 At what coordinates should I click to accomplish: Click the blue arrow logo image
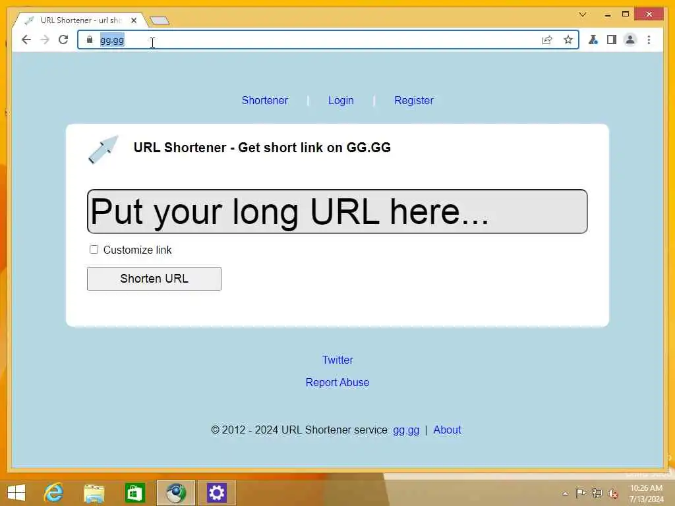pyautogui.click(x=103, y=150)
